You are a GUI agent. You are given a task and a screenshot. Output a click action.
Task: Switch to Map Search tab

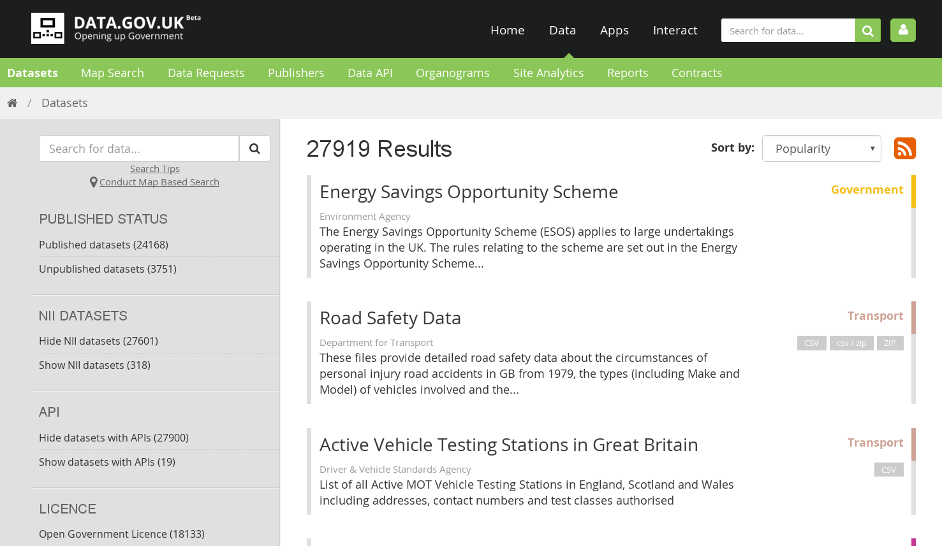point(112,73)
